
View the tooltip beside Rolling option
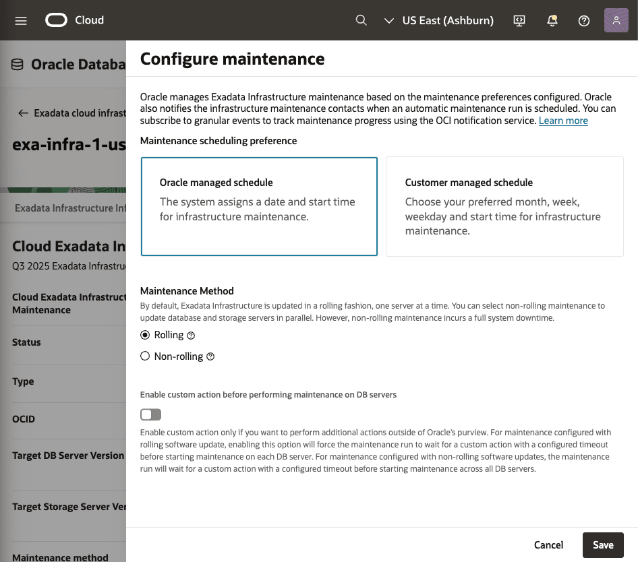coord(190,335)
